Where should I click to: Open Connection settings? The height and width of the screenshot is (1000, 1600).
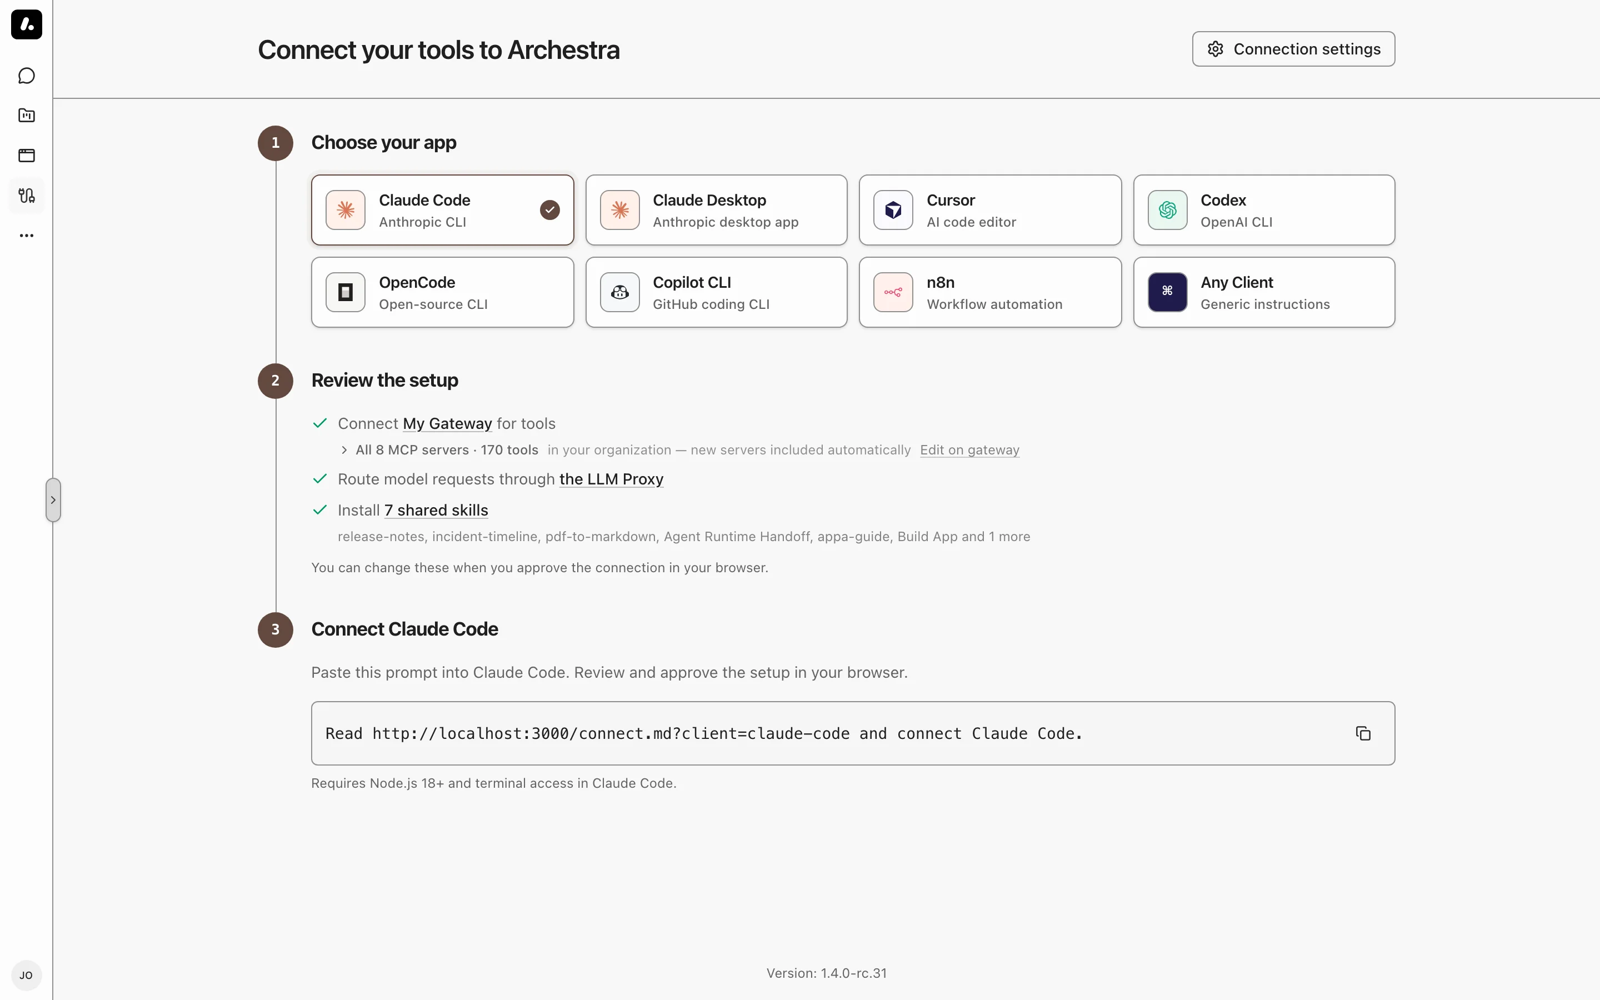pyautogui.click(x=1293, y=49)
